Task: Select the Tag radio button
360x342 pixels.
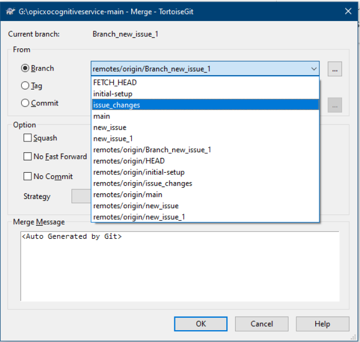Action: coord(25,85)
